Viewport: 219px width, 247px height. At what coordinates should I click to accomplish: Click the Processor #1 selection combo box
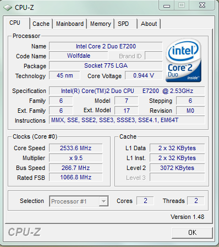[79, 201]
